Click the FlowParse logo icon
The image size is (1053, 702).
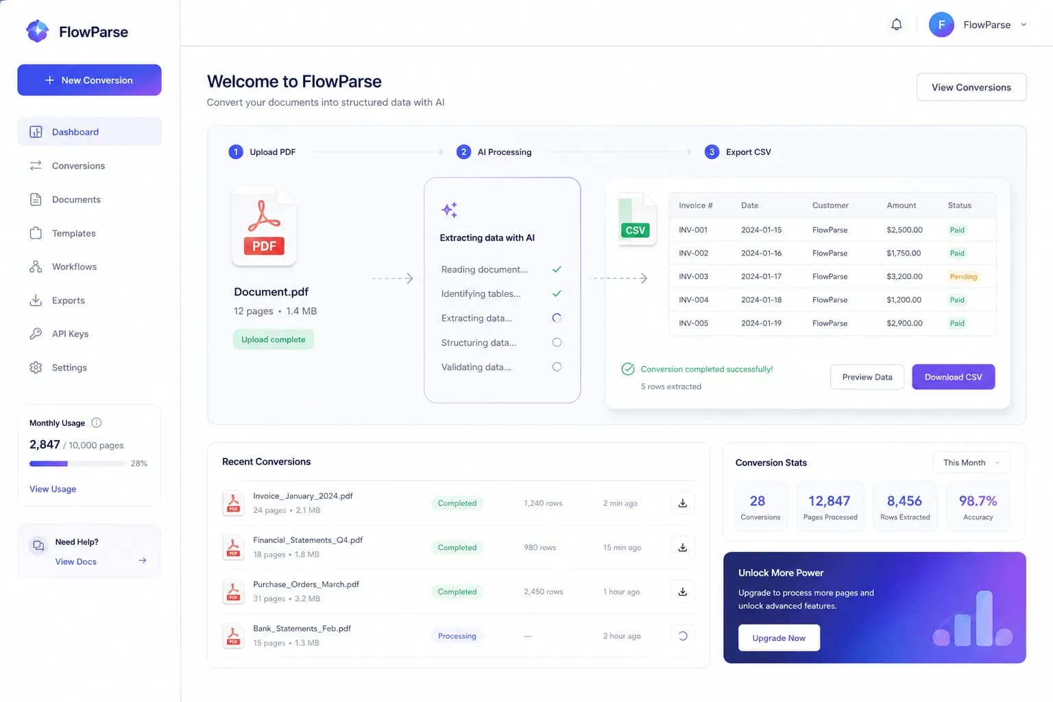click(x=37, y=31)
